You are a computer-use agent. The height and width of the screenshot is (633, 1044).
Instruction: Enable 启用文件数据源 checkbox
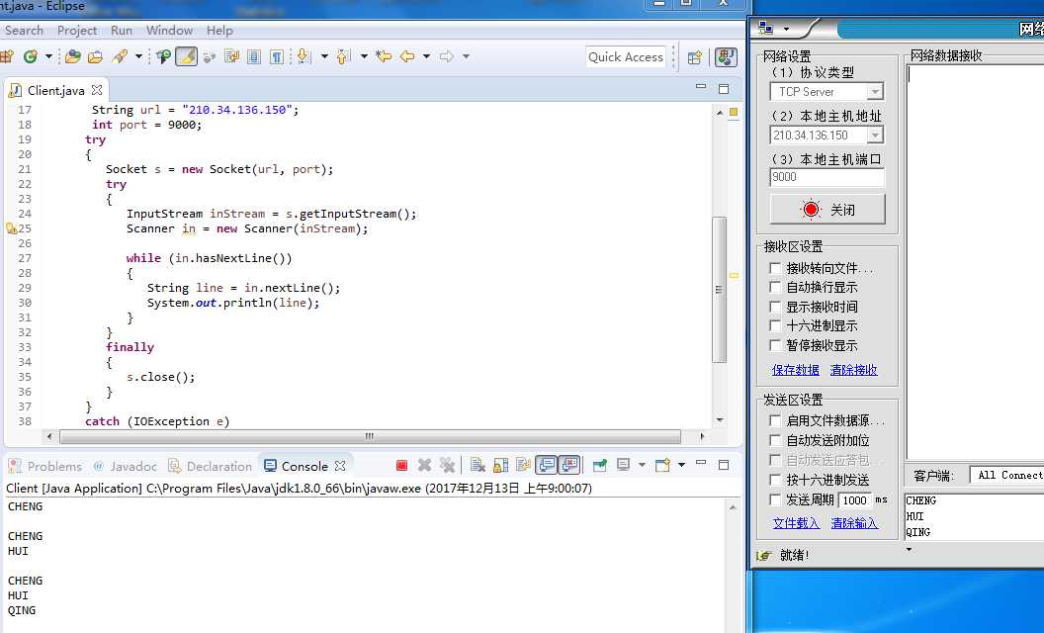[775, 420]
